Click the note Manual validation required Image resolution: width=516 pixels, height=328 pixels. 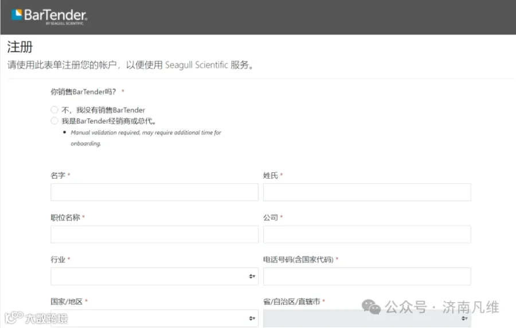click(146, 138)
